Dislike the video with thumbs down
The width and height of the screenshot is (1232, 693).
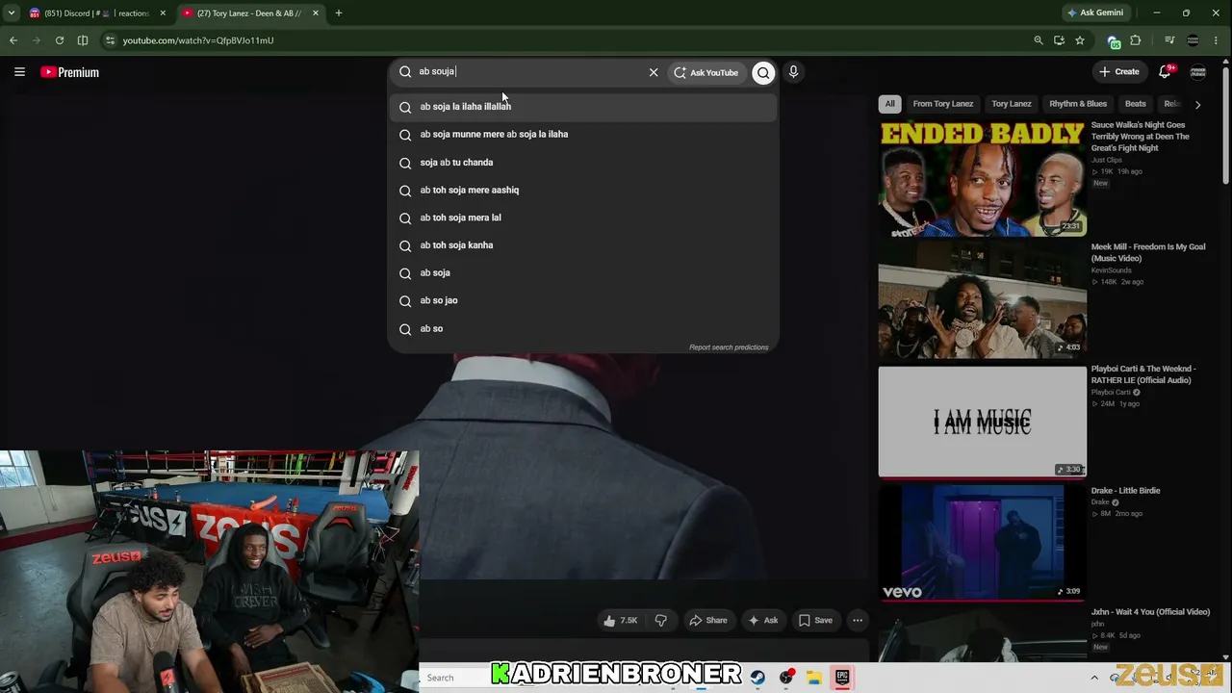pyautogui.click(x=661, y=621)
